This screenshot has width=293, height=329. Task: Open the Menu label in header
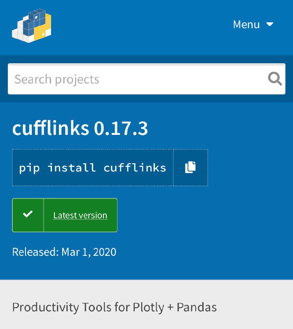pyautogui.click(x=246, y=25)
